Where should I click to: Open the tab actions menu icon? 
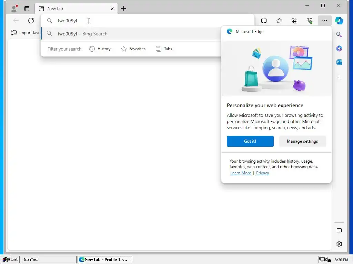pyautogui.click(x=27, y=9)
